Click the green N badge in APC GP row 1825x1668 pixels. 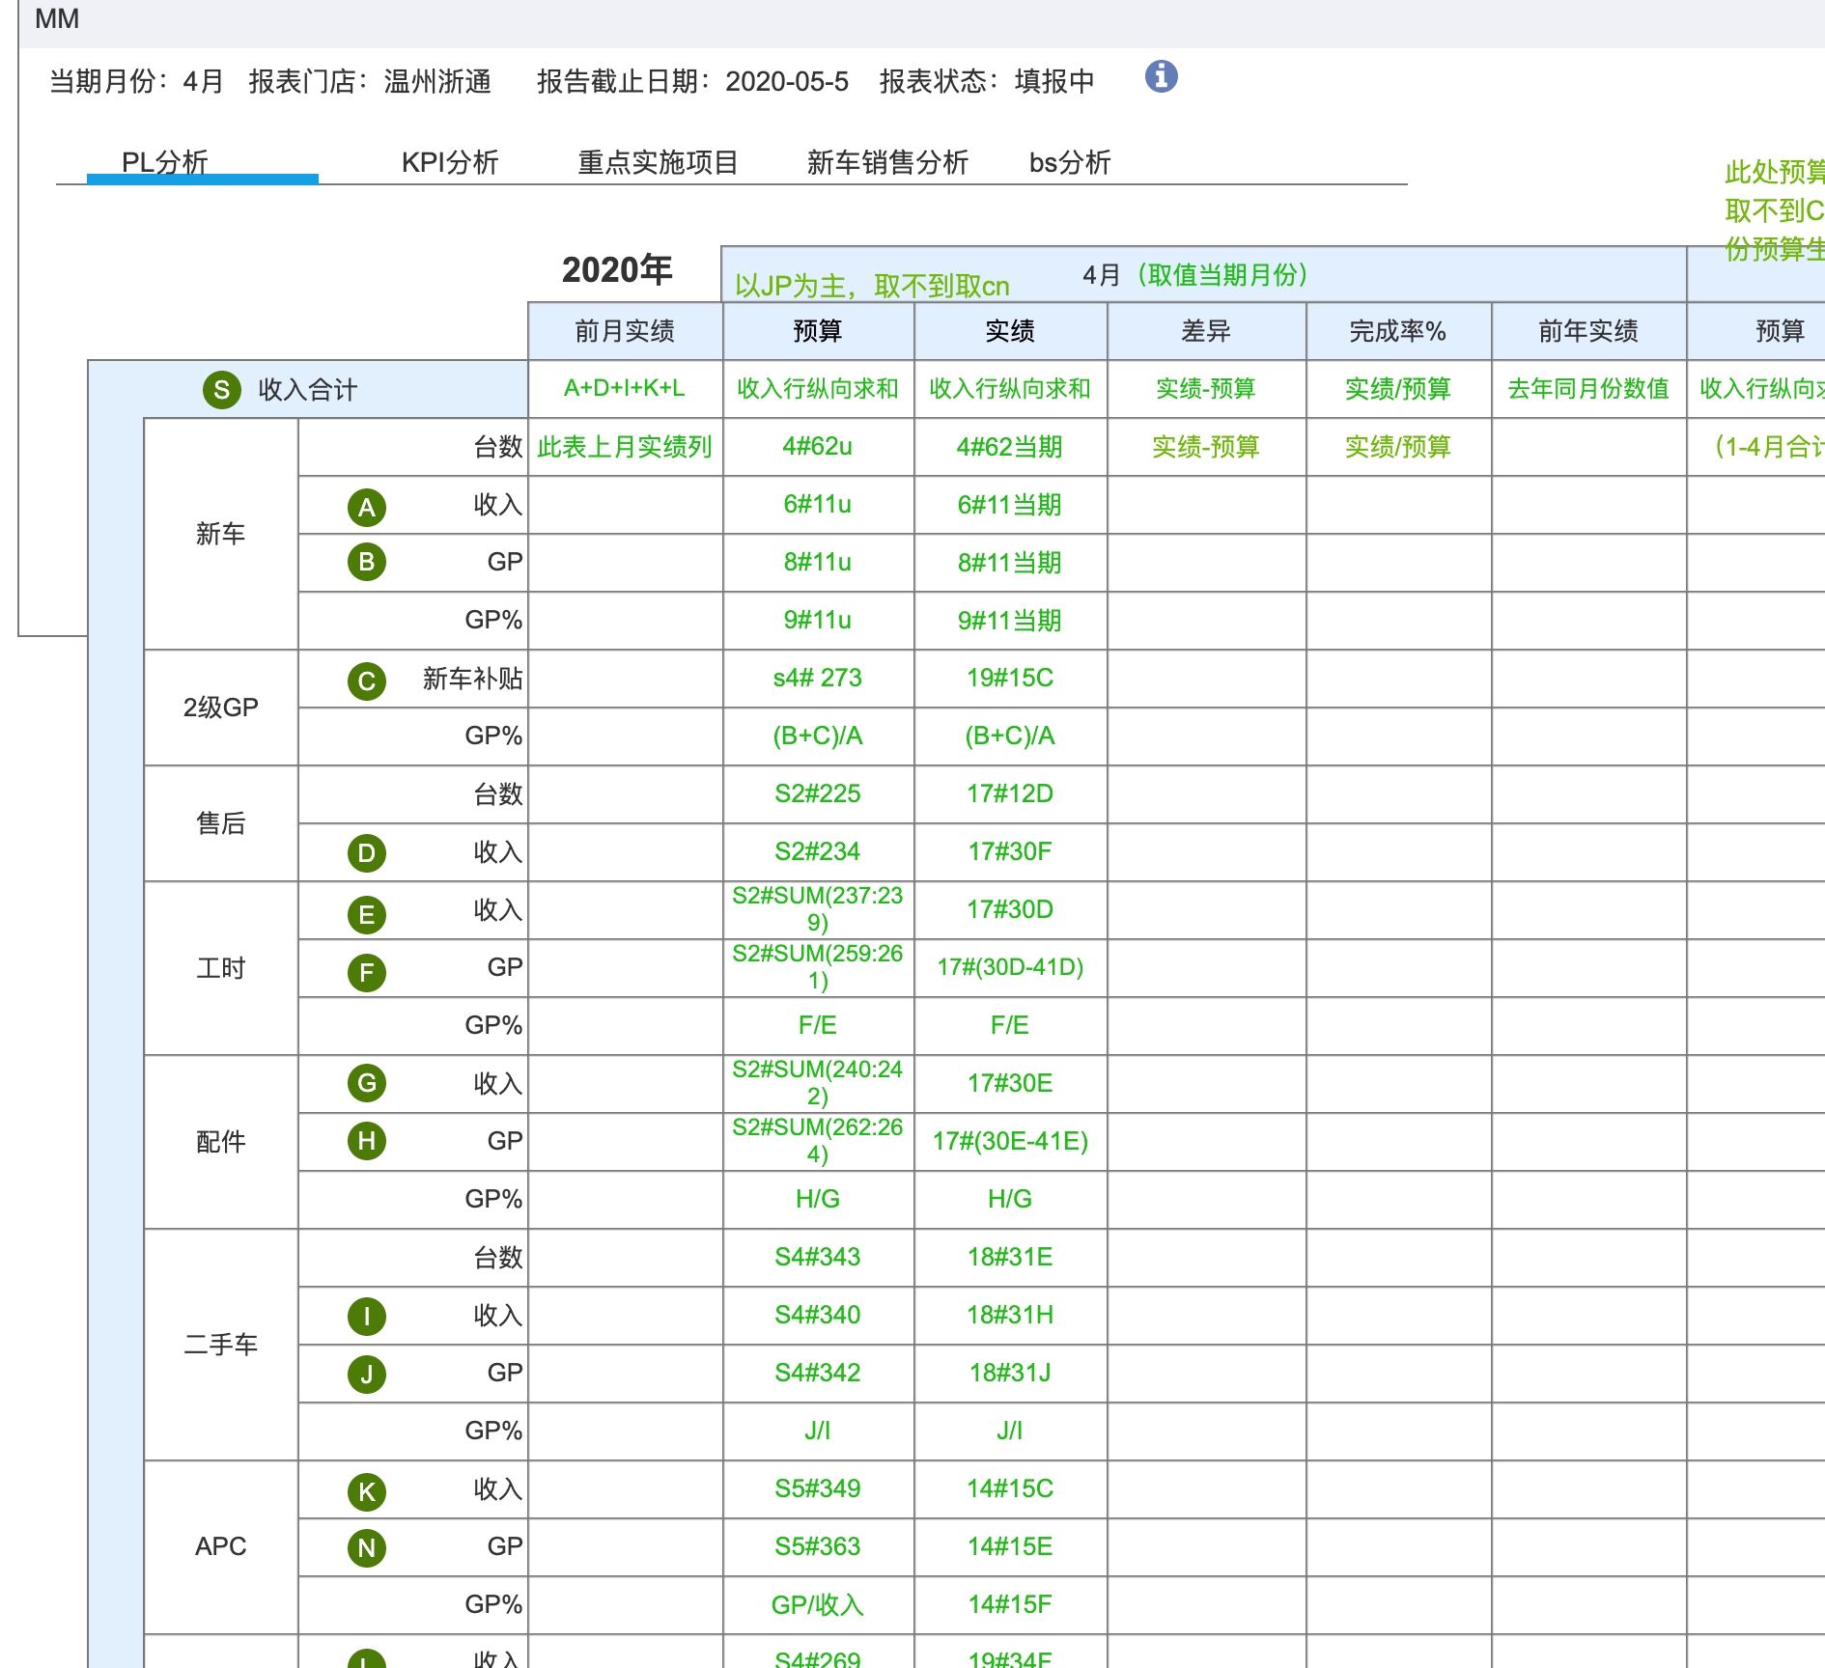coord(367,1548)
